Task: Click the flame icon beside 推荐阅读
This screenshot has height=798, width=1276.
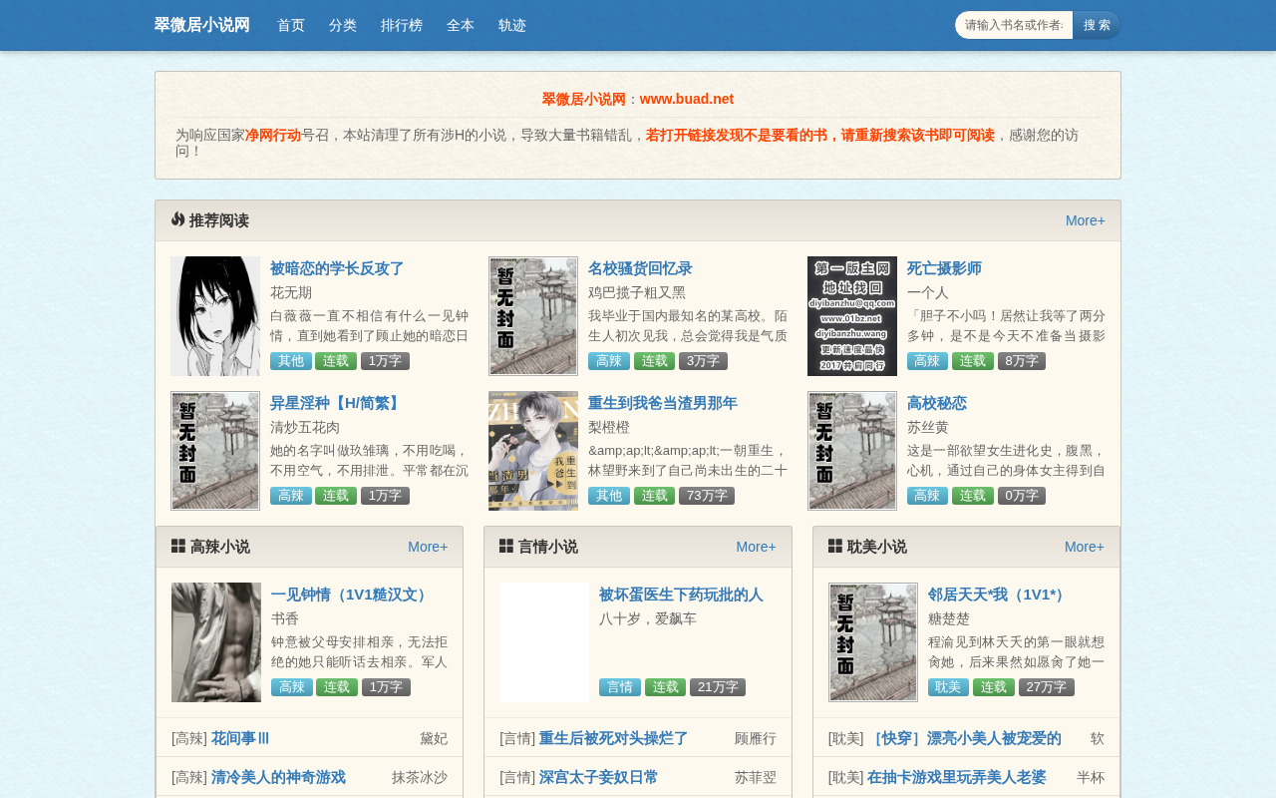Action: coord(177,219)
